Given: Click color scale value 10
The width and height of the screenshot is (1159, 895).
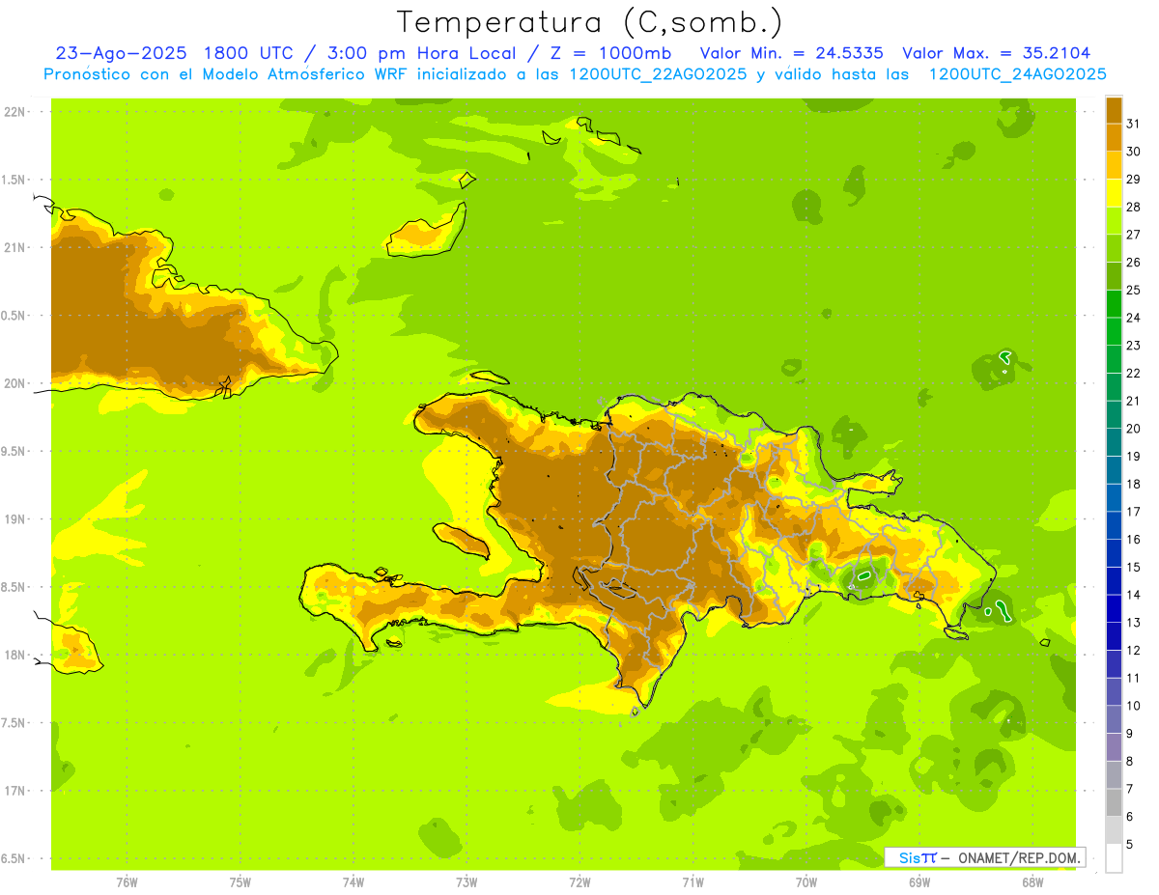Looking at the screenshot, I should point(1133,706).
